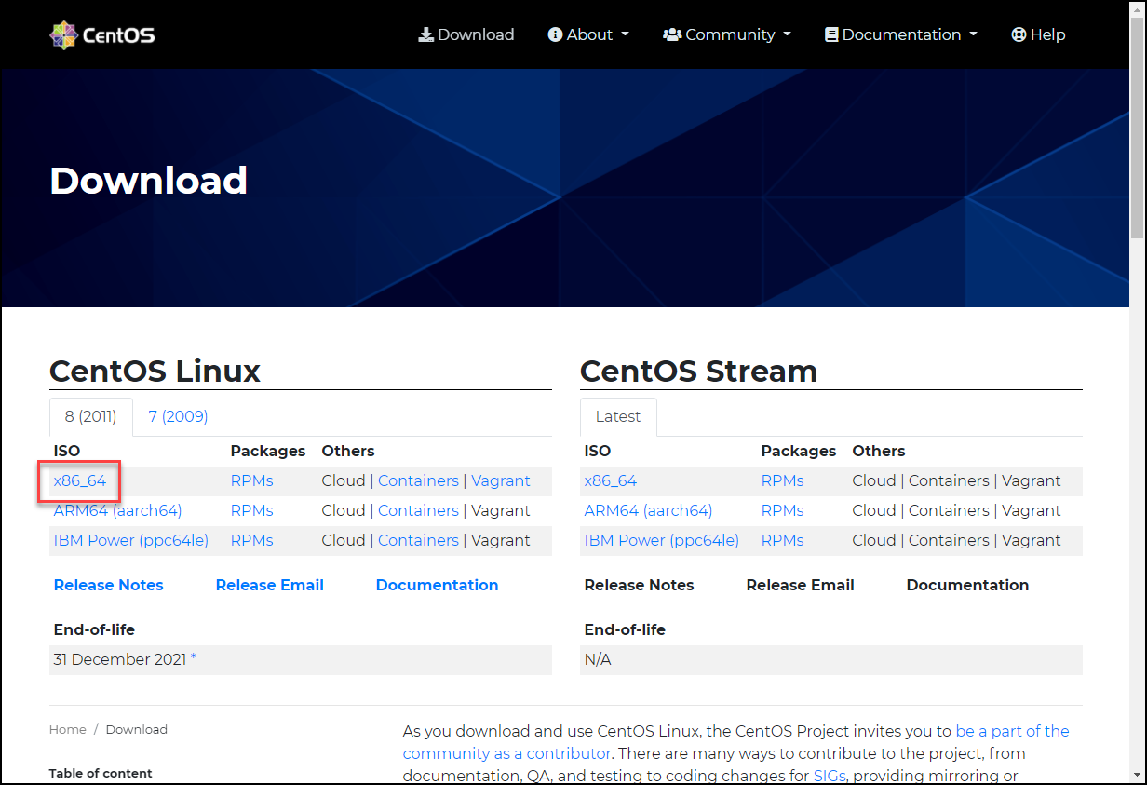Open the x86_64 ISO link for CentOS Stream

pos(611,480)
